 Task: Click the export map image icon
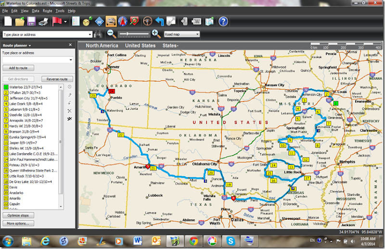click(171, 21)
